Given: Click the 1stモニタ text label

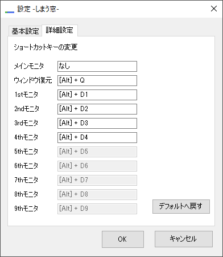Looking at the screenshot, I should pyautogui.click(x=26, y=95).
